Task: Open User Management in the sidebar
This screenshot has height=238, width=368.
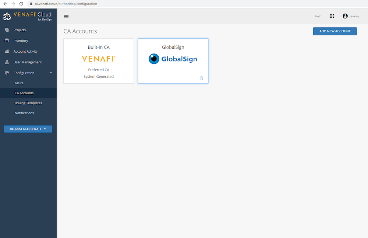Action: coord(28,62)
